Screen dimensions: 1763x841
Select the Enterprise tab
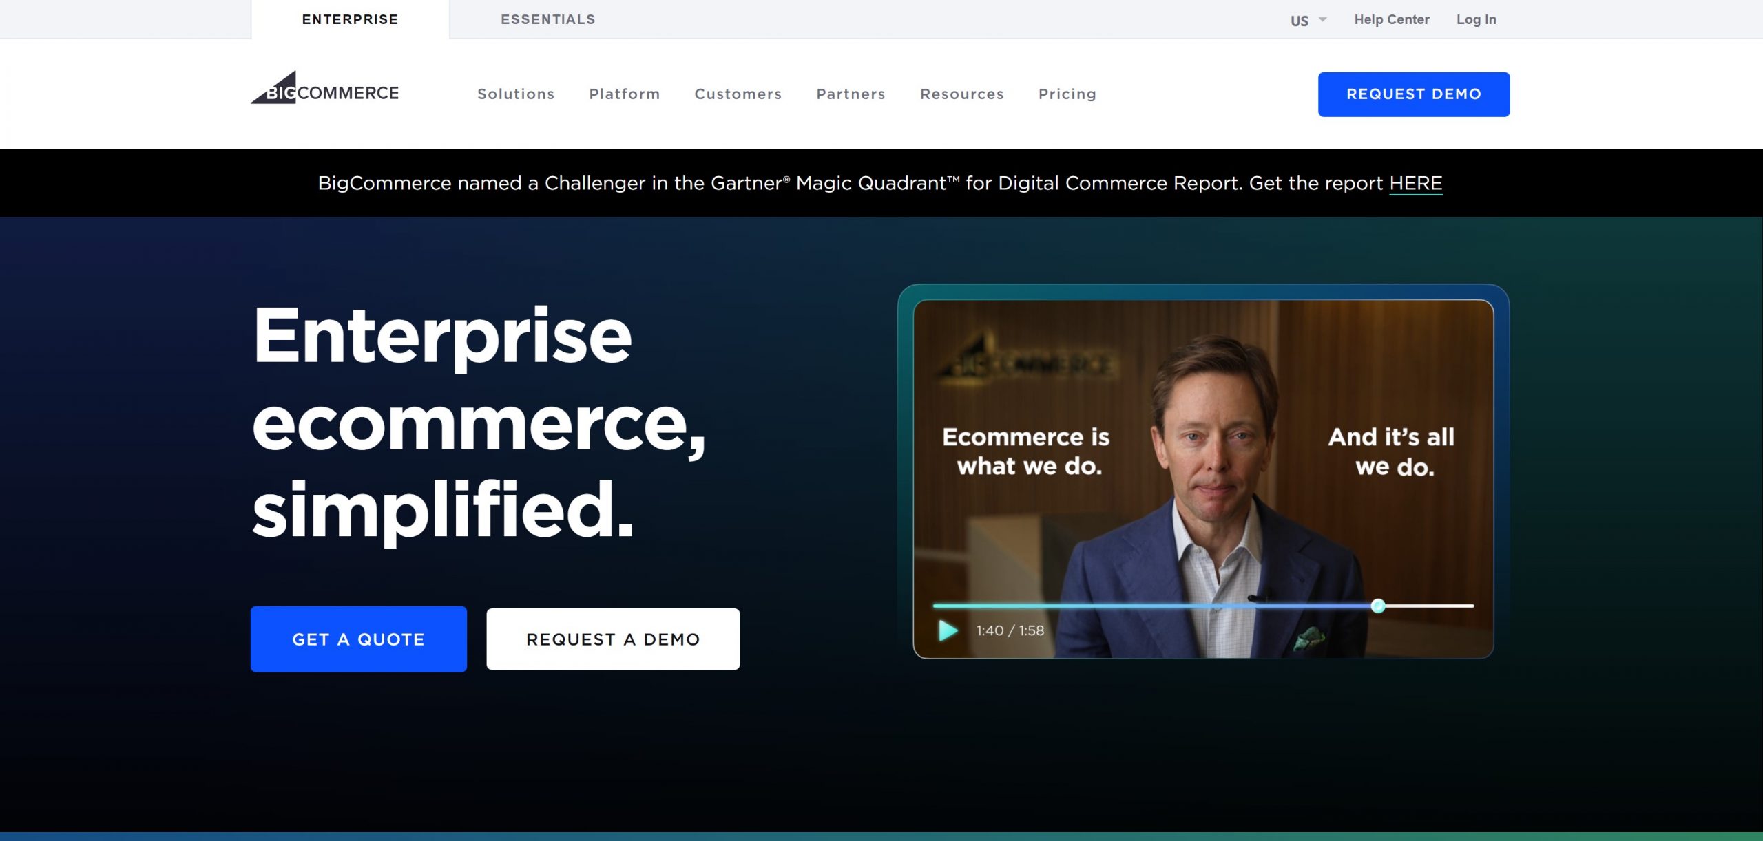350,19
